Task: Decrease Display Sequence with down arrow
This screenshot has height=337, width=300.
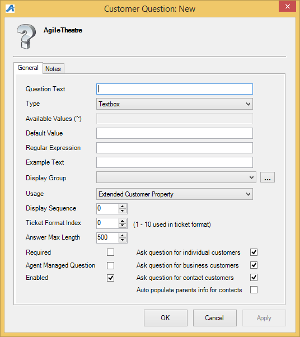Action: (123, 211)
